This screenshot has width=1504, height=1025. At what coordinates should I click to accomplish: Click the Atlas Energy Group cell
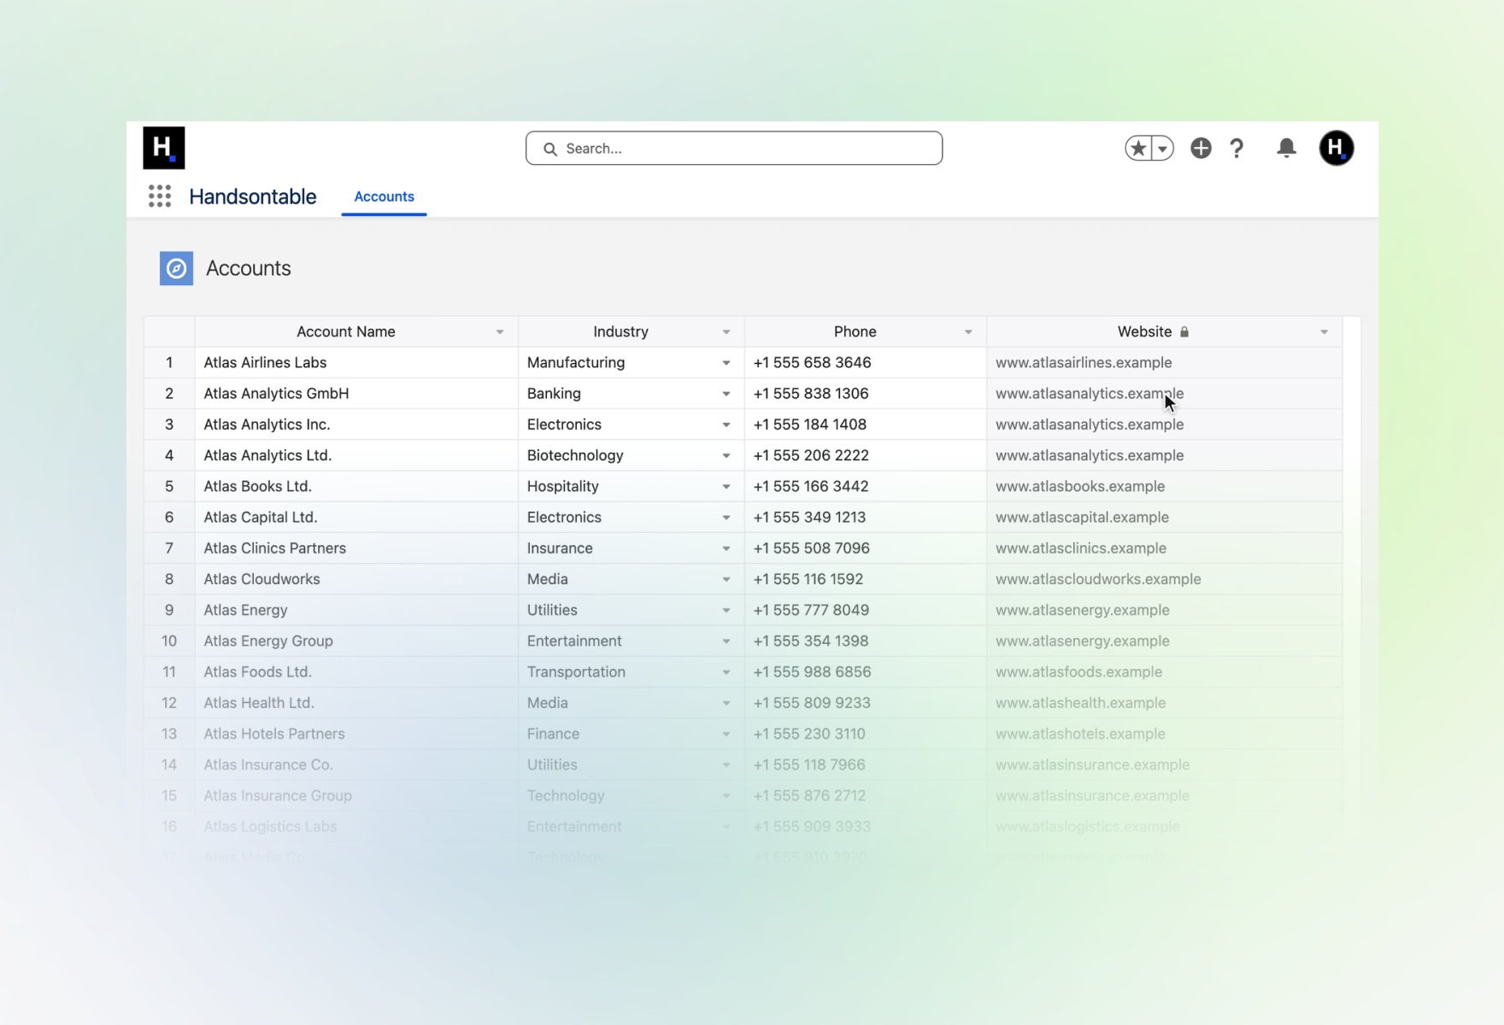(356, 641)
